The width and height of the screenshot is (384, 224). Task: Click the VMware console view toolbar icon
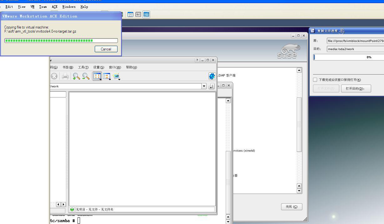(x=138, y=14)
